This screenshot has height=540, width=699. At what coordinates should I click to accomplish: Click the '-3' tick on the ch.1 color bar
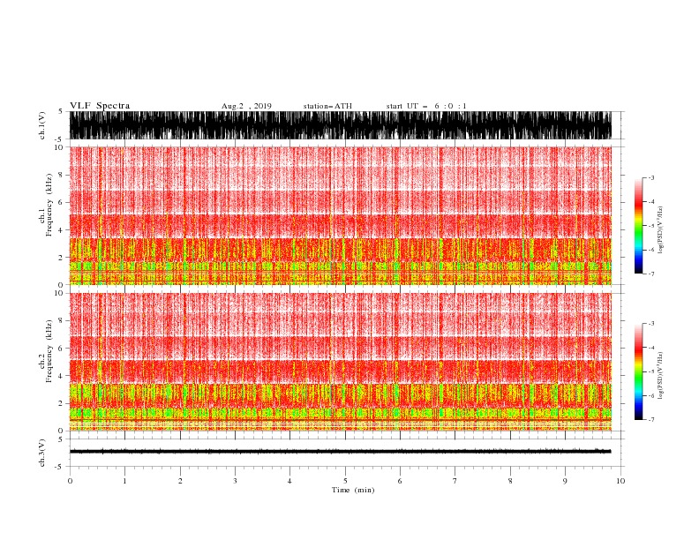(x=651, y=177)
